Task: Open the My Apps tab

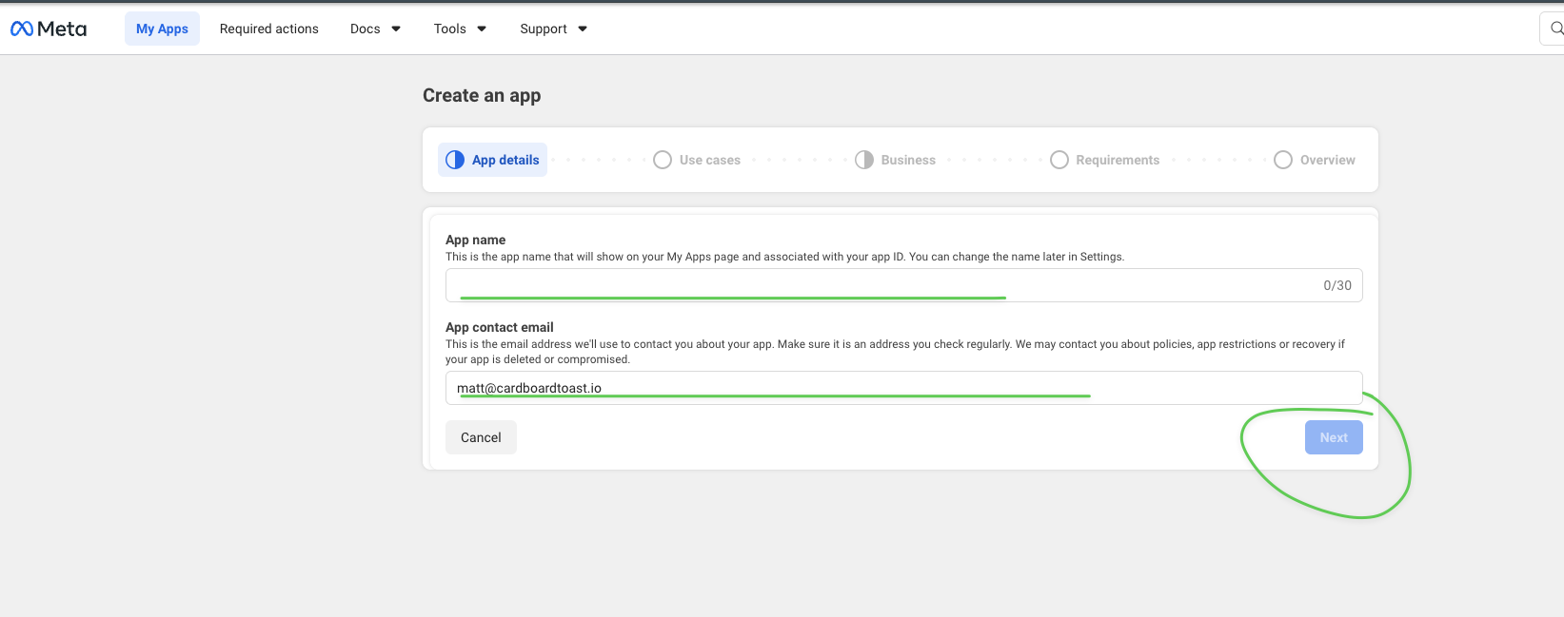Action: pos(162,29)
